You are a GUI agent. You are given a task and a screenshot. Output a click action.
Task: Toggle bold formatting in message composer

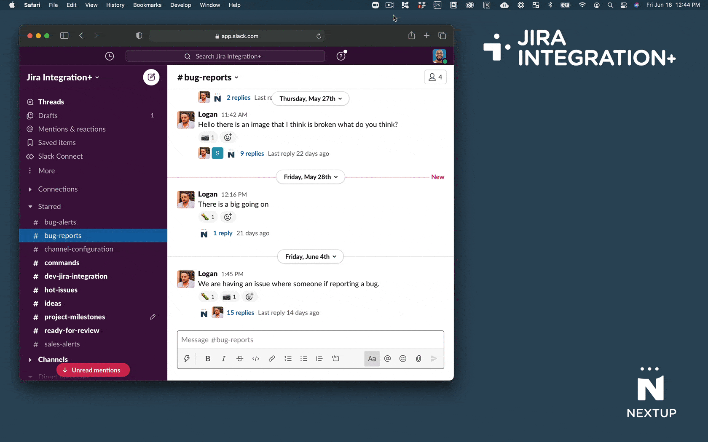[x=208, y=359]
